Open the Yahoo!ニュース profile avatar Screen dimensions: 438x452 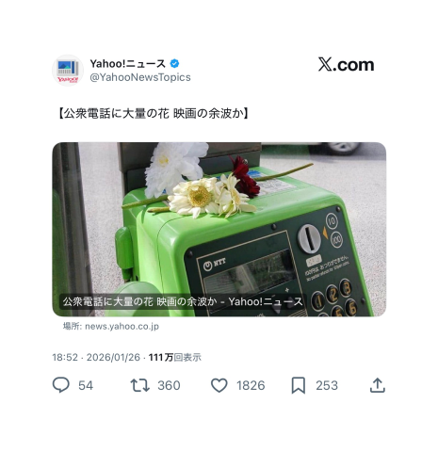[x=68, y=70]
